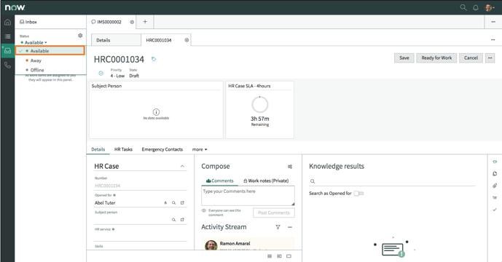
Task: Open Abel Tuter record preview icon
Action: pyautogui.click(x=182, y=203)
